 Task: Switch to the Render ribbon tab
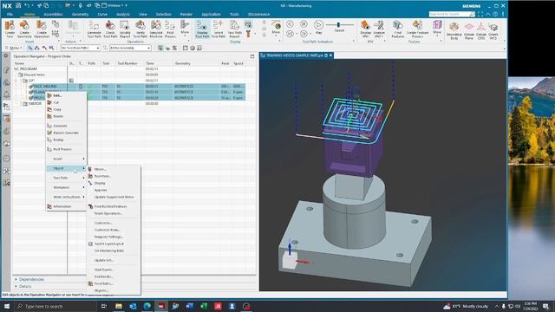[x=186, y=14]
